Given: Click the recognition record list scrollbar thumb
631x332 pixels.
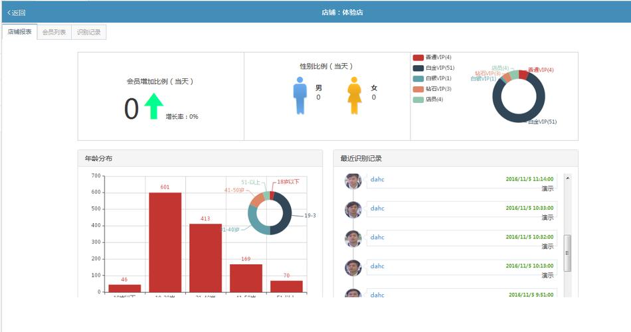Looking at the screenshot, I should pyautogui.click(x=567, y=253).
